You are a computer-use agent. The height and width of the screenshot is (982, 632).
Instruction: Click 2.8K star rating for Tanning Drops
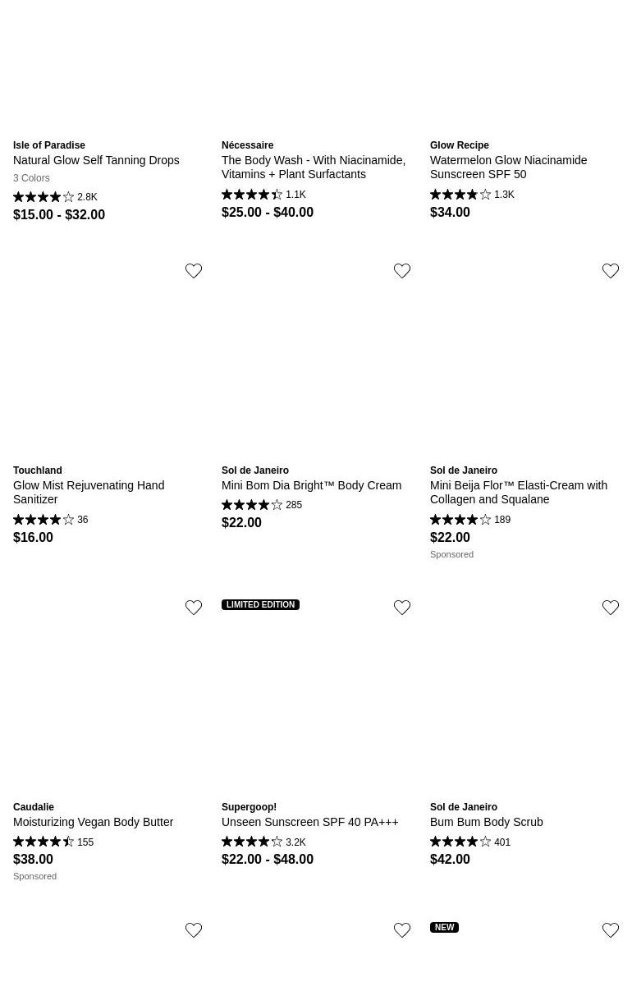(55, 197)
